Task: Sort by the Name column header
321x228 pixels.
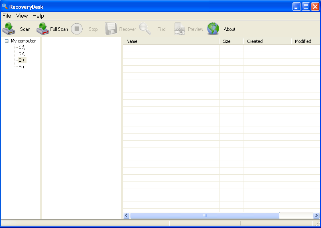Action: [171, 41]
